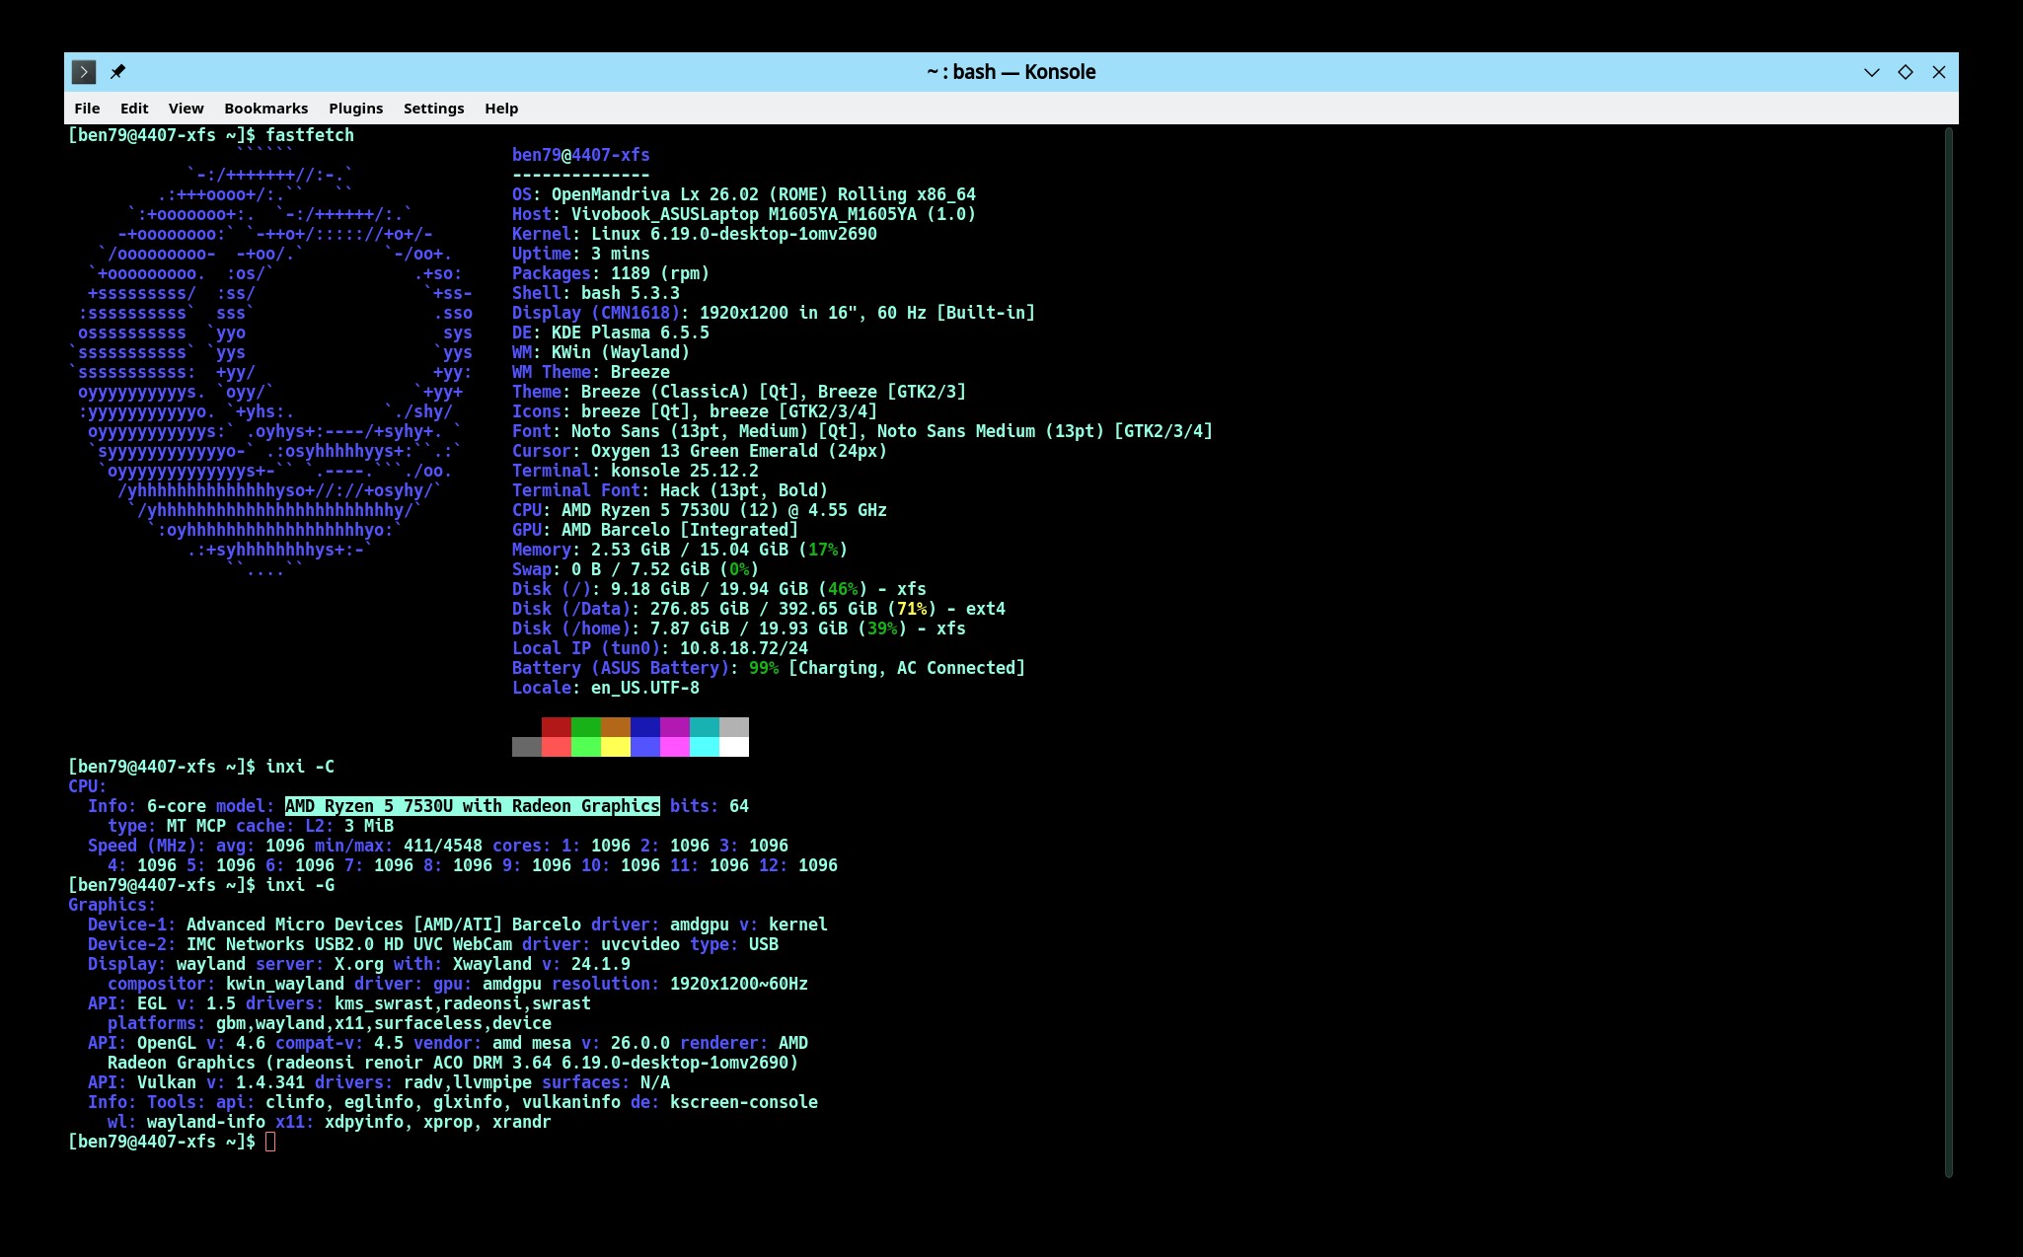Viewport: 2023px width, 1257px height.
Task: Click the bright yellow color block
Action: tap(616, 747)
